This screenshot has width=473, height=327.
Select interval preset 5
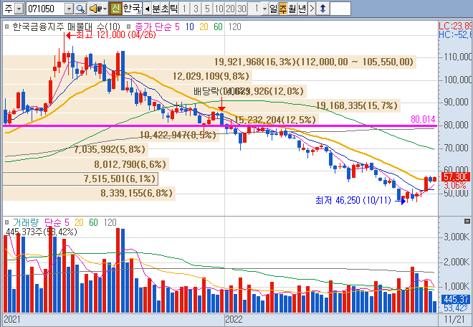pos(207,9)
